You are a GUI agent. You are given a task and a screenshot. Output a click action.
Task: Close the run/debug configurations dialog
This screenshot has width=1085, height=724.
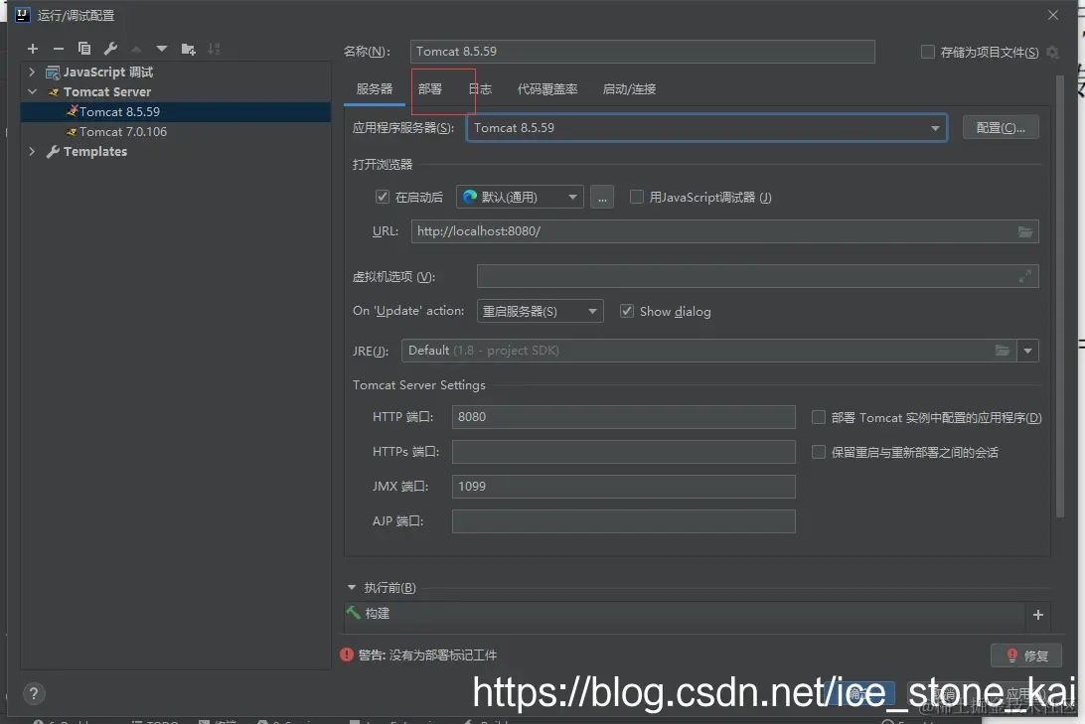[x=1053, y=15]
